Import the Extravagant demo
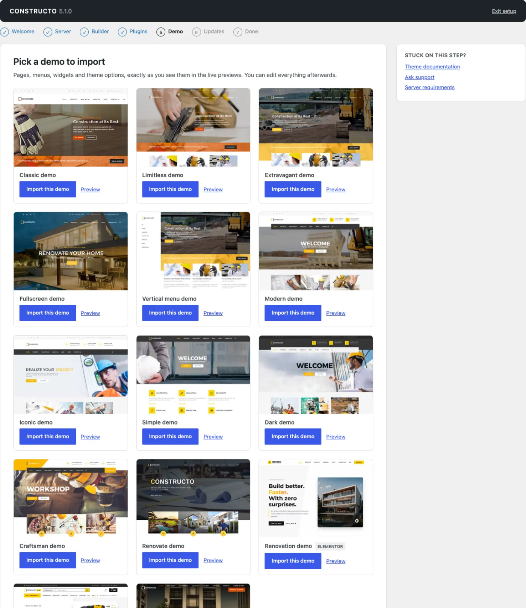Image resolution: width=526 pixels, height=608 pixels. pyautogui.click(x=293, y=189)
